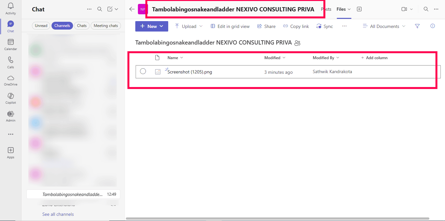The height and width of the screenshot is (221, 445).
Task: Expand the Upload dropdown arrow
Action: tap(201, 26)
